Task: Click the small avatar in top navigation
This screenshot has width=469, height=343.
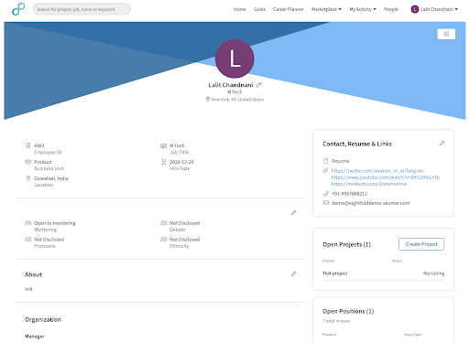Action: pyautogui.click(x=415, y=9)
